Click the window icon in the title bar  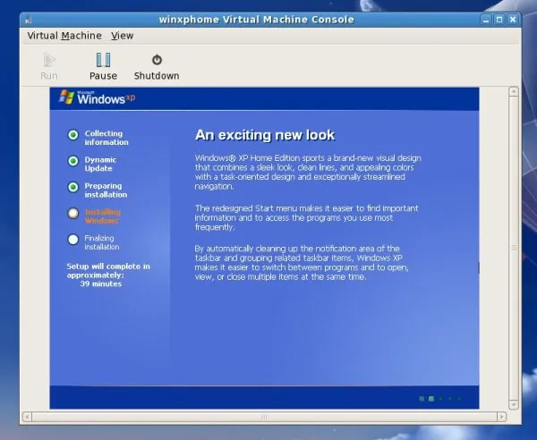tap(28, 20)
